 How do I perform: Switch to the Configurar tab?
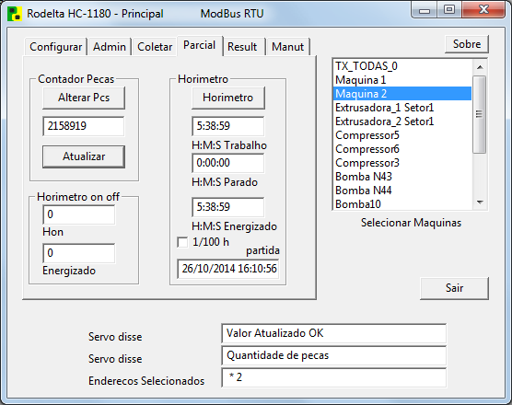[x=55, y=47]
